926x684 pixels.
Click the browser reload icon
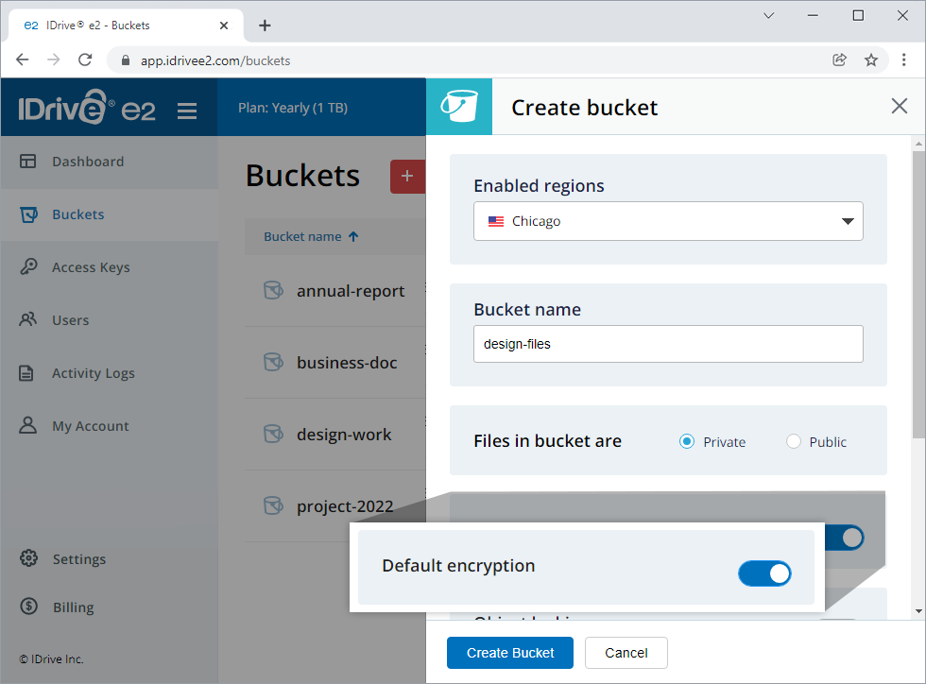click(x=85, y=60)
